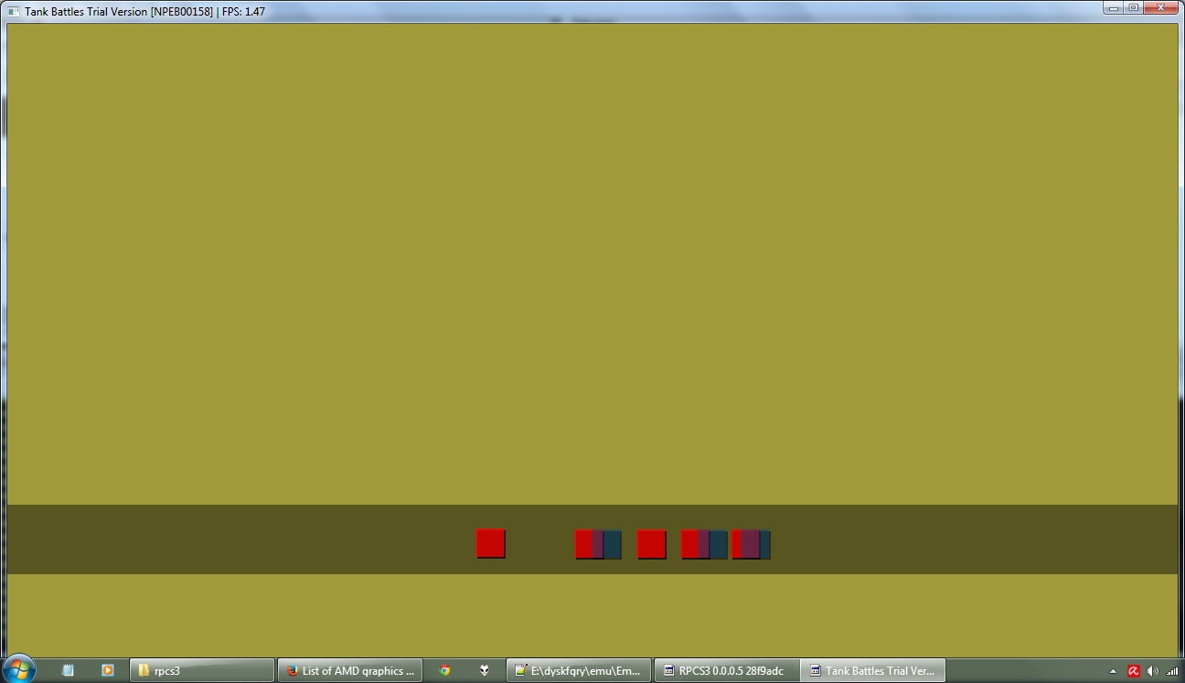
Task: Open the network signal tray icon
Action: coord(1171,671)
